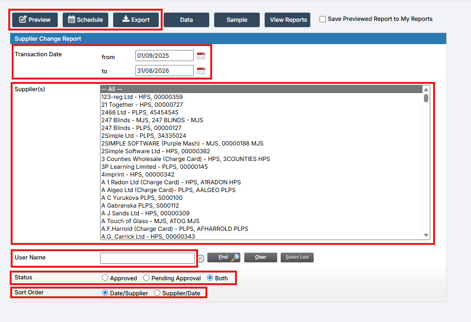Open the Sample tab button
Screen dimensions: 471x322
[x=236, y=20]
